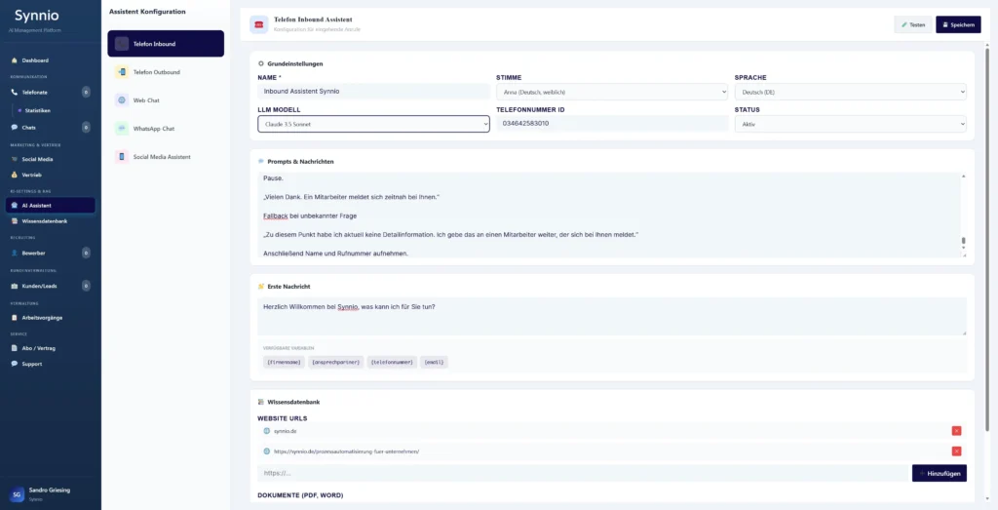Remove the prozessautomatisierung URL with red X
The width and height of the screenshot is (998, 510).
pyautogui.click(x=956, y=451)
